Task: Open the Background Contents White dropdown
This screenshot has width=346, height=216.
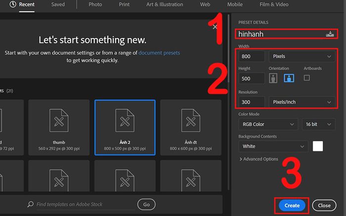Action: coord(273,146)
